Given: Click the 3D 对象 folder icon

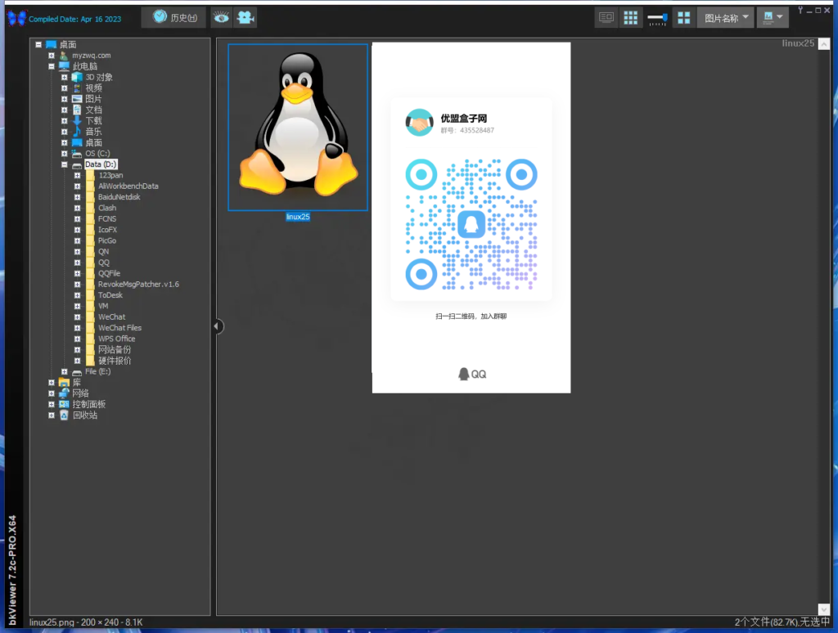Looking at the screenshot, I should point(77,78).
